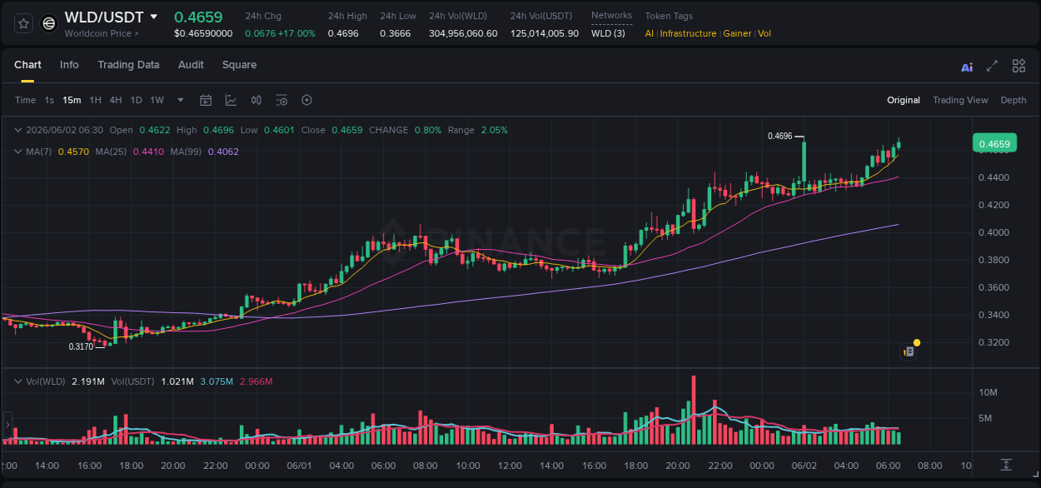
Task: Expand more time intervals dropdown arrow
Action: (x=181, y=100)
